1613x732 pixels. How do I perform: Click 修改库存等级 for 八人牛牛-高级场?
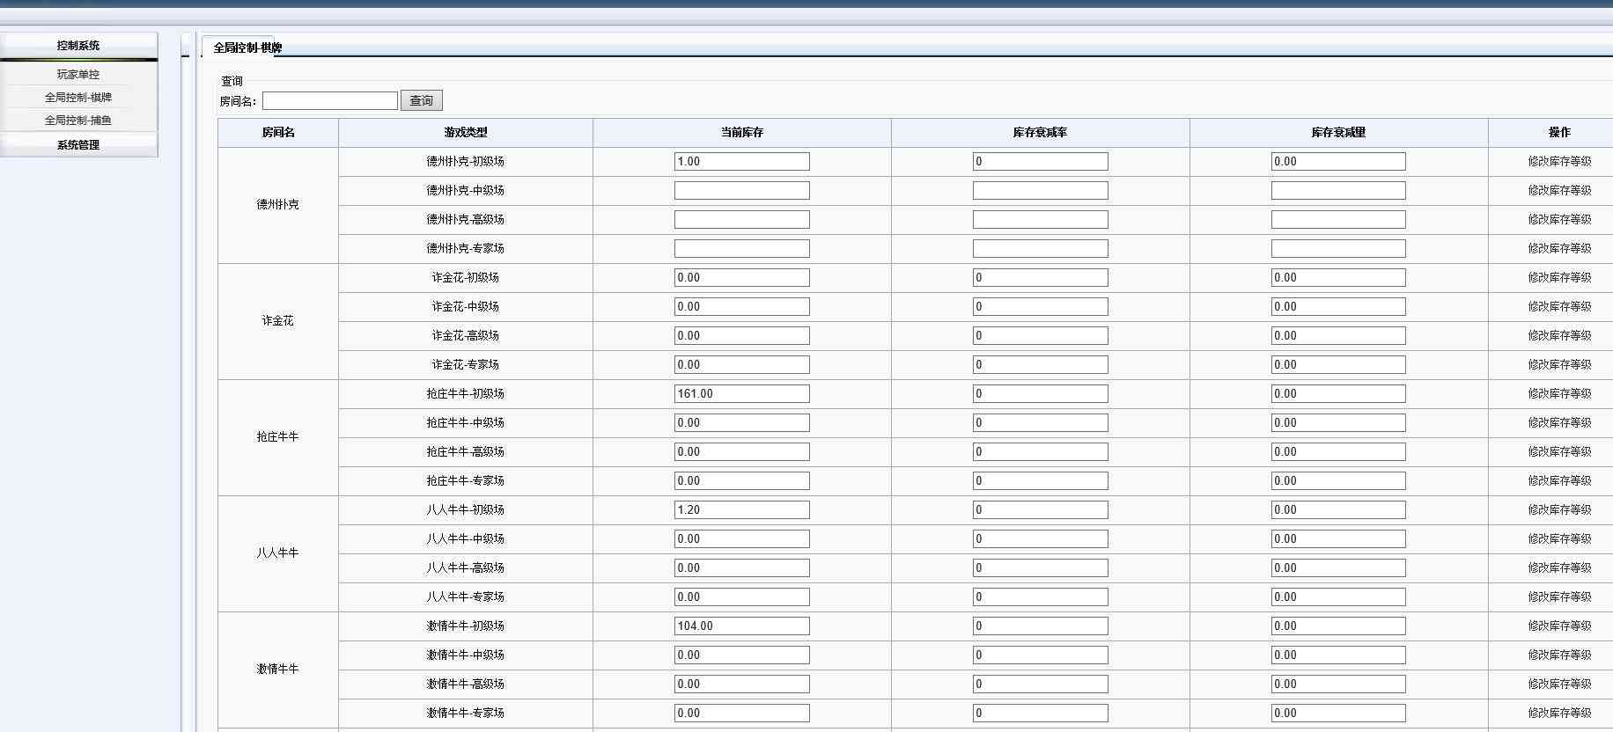tap(1558, 568)
